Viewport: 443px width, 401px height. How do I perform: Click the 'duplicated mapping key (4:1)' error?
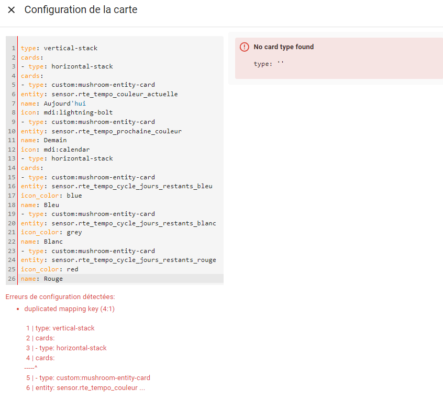69,309
